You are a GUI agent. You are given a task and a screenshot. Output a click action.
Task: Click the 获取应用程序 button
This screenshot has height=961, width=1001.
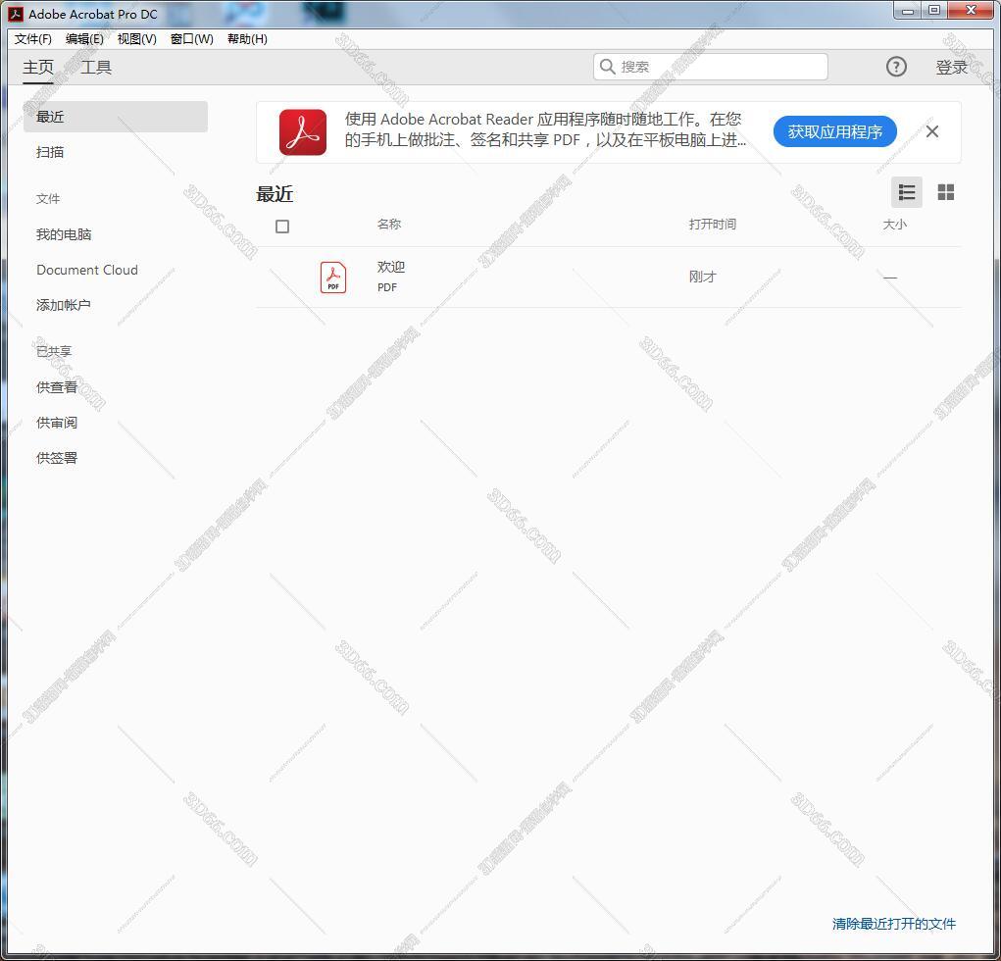[835, 131]
